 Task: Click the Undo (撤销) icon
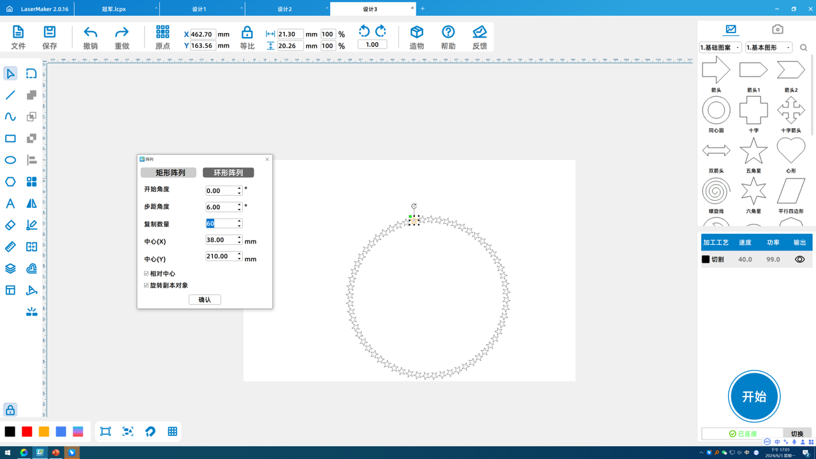point(91,33)
